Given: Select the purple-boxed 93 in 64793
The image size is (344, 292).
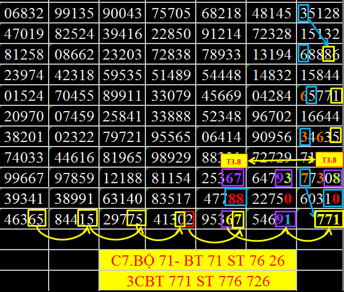Looking at the screenshot, I should (283, 178).
